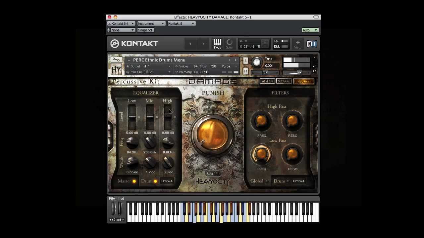Switch to the MAIN tab
Viewport: 424px width, 238px height.
[x=267, y=81]
